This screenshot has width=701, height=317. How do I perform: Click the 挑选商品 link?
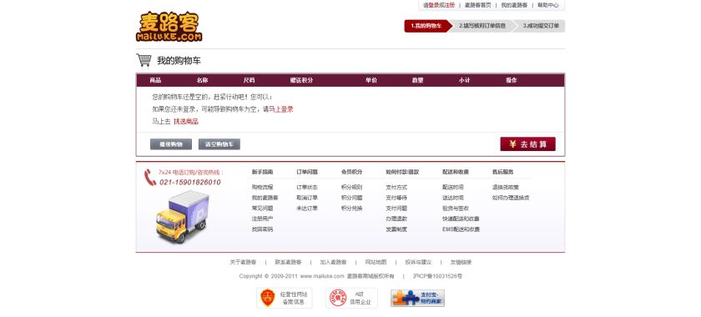(186, 121)
